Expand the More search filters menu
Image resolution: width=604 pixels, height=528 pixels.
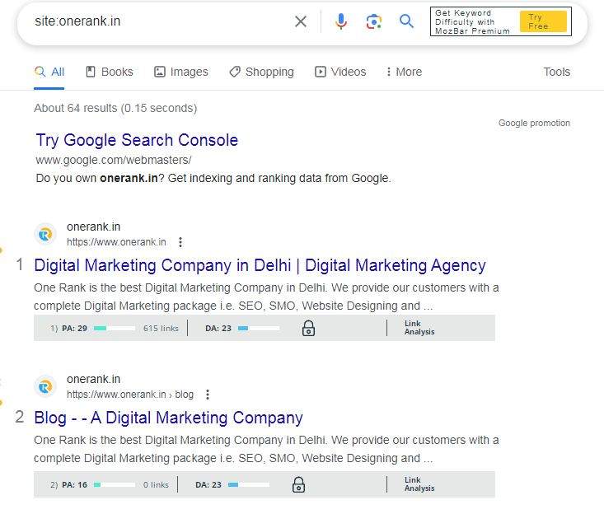tap(404, 72)
